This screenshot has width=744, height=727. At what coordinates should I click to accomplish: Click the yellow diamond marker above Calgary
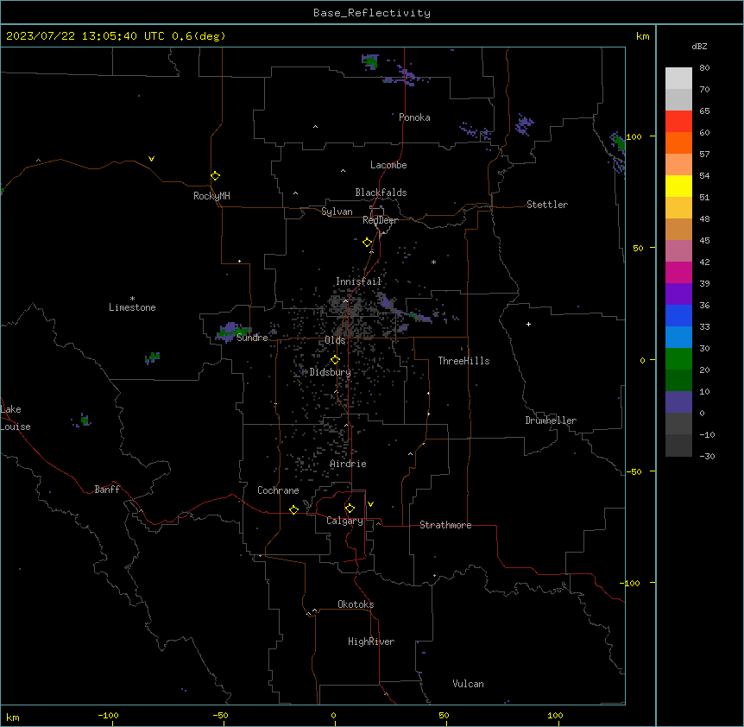[x=350, y=509]
